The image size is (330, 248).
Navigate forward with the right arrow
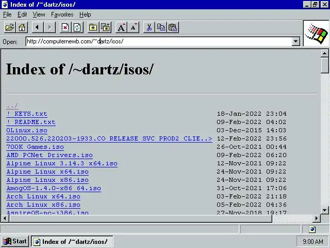tap(49, 27)
